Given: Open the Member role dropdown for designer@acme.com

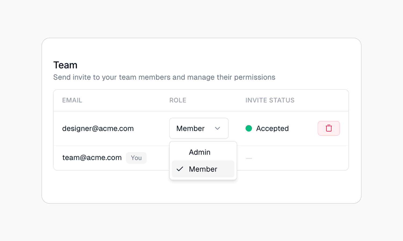Looking at the screenshot, I should [x=199, y=128].
